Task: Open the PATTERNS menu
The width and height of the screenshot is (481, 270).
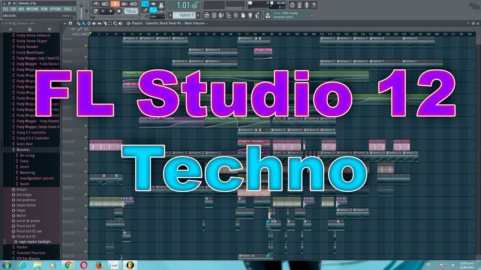Action: click(x=32, y=9)
